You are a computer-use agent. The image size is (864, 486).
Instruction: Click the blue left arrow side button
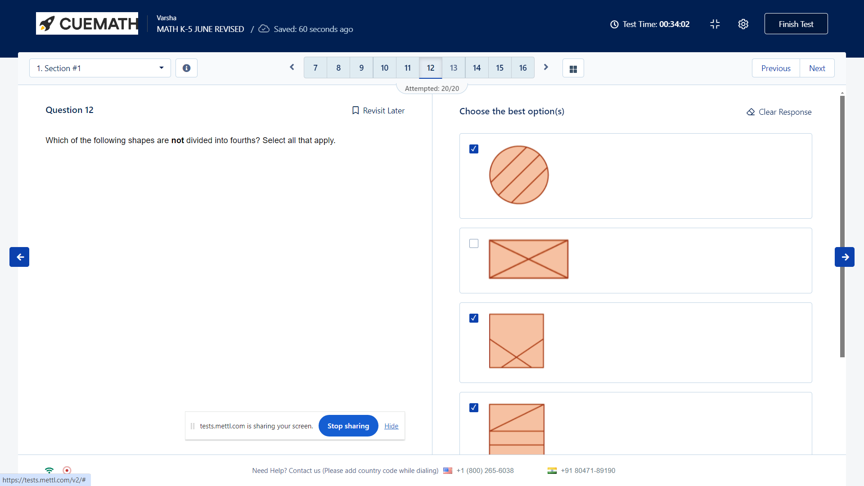tap(19, 257)
